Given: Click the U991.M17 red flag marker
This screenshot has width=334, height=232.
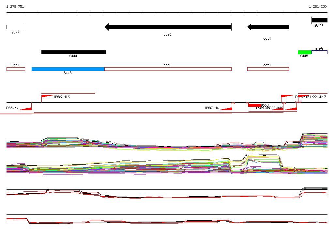Looking at the screenshot, I should pos(304,96).
